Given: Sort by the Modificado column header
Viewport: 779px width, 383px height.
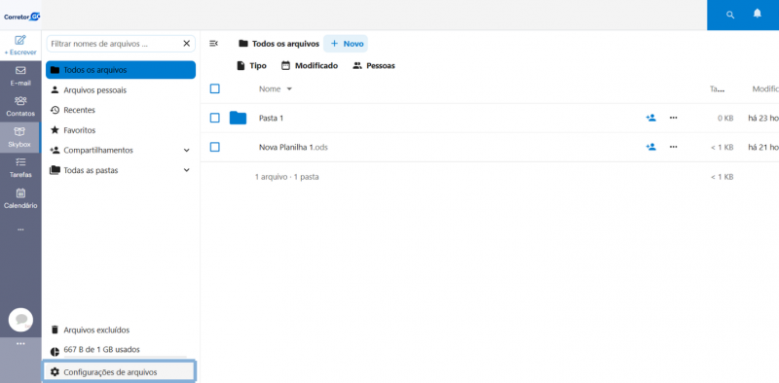Looking at the screenshot, I should pyautogui.click(x=765, y=89).
